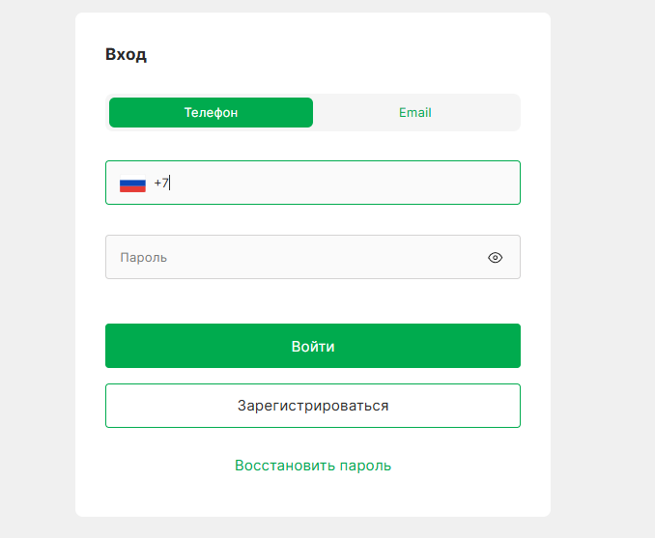This screenshot has height=538, width=655.
Task: Choose login by Email option
Action: tap(415, 112)
